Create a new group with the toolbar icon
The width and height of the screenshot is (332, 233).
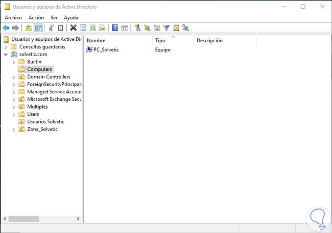point(147,28)
